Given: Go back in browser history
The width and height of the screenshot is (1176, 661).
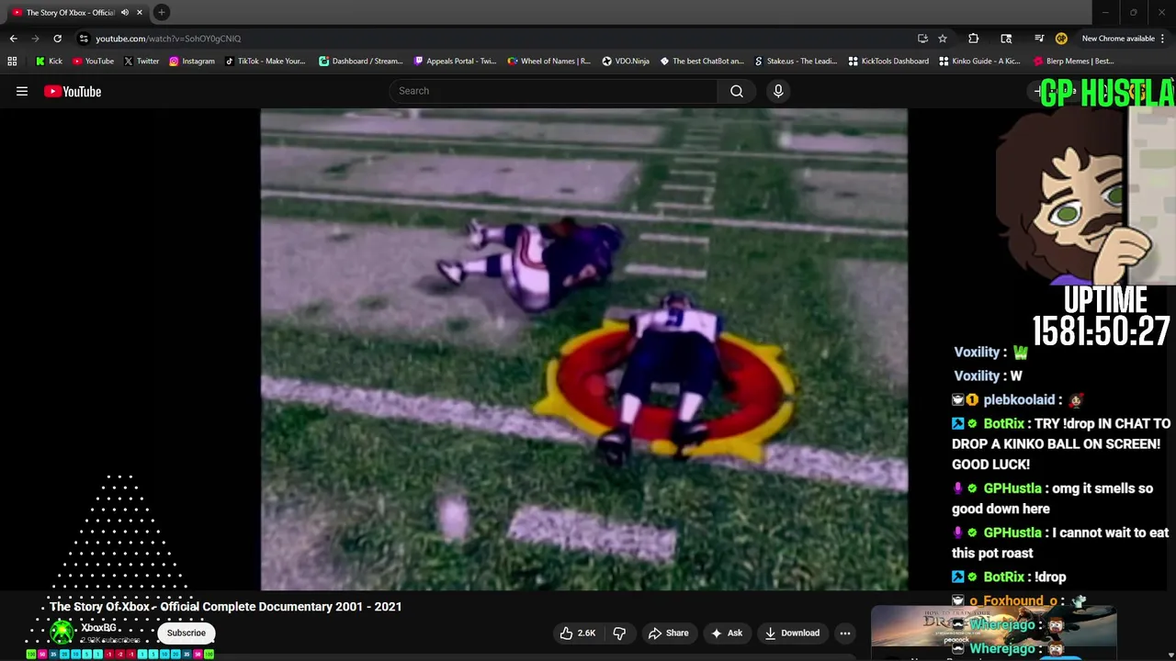Looking at the screenshot, I should click(13, 39).
